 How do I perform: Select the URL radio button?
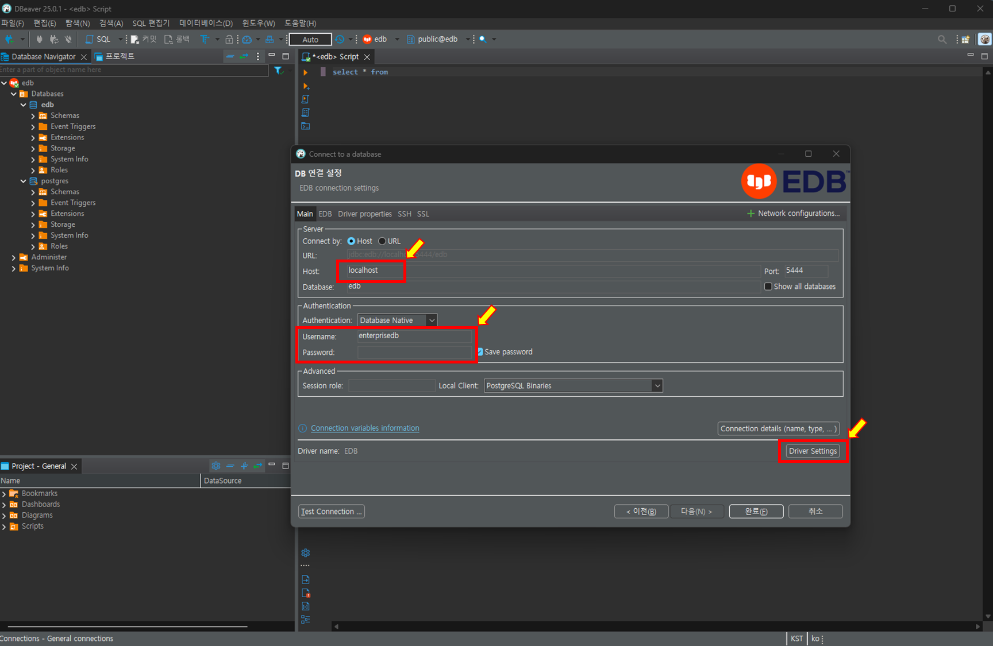(382, 241)
